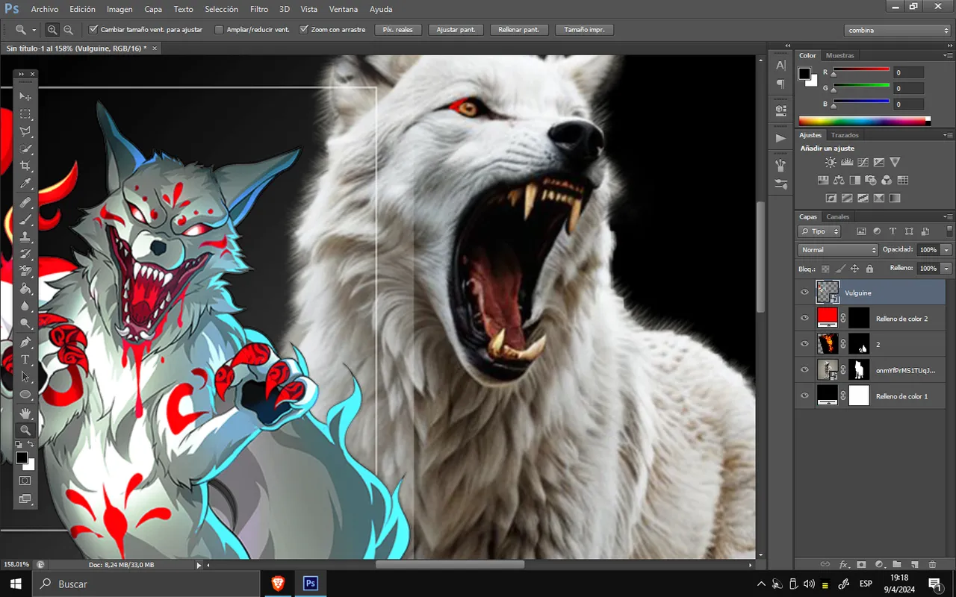The height and width of the screenshot is (597, 956).
Task: Hide the 'Relleno de color 1' layer
Action: (x=804, y=396)
